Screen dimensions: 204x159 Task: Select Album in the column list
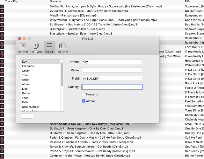41,84
